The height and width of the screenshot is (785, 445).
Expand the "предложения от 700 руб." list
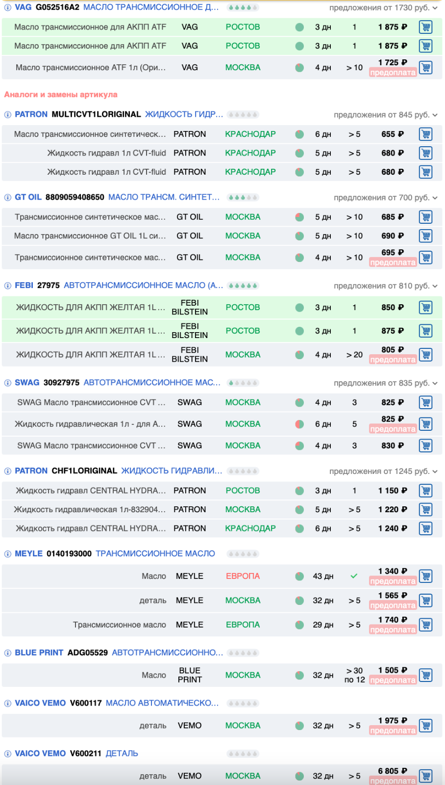click(386, 198)
